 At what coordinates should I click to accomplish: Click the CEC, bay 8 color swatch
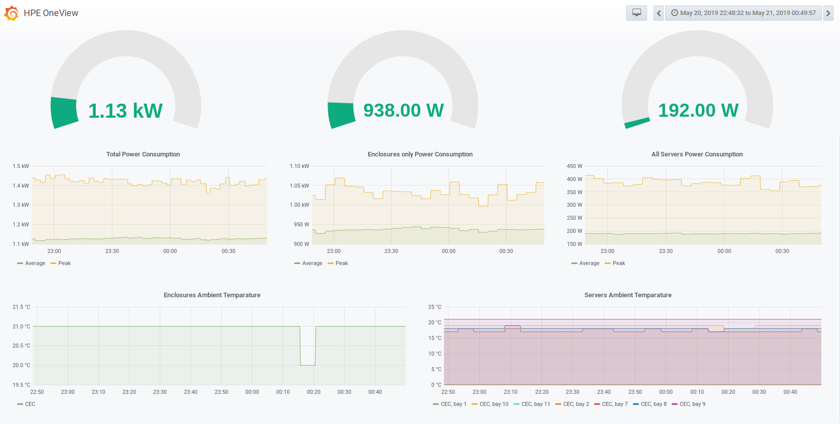(x=636, y=404)
